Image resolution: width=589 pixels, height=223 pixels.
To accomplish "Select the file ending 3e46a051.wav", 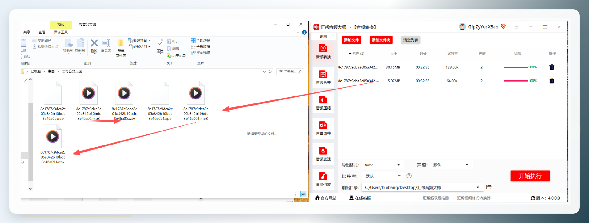I will click(53, 144).
